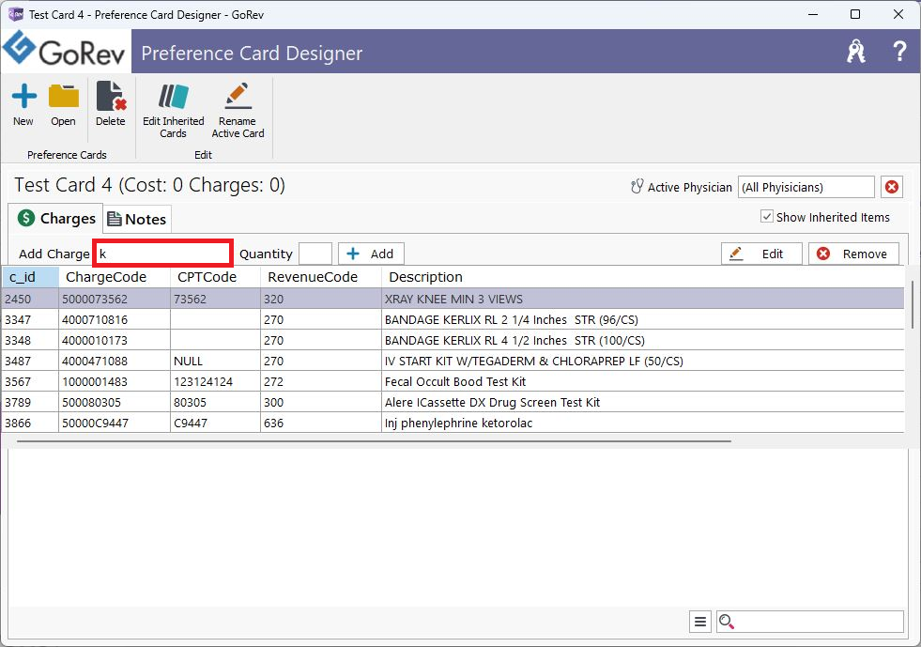Click the GoRev logo
The width and height of the screenshot is (921, 647).
pos(65,51)
